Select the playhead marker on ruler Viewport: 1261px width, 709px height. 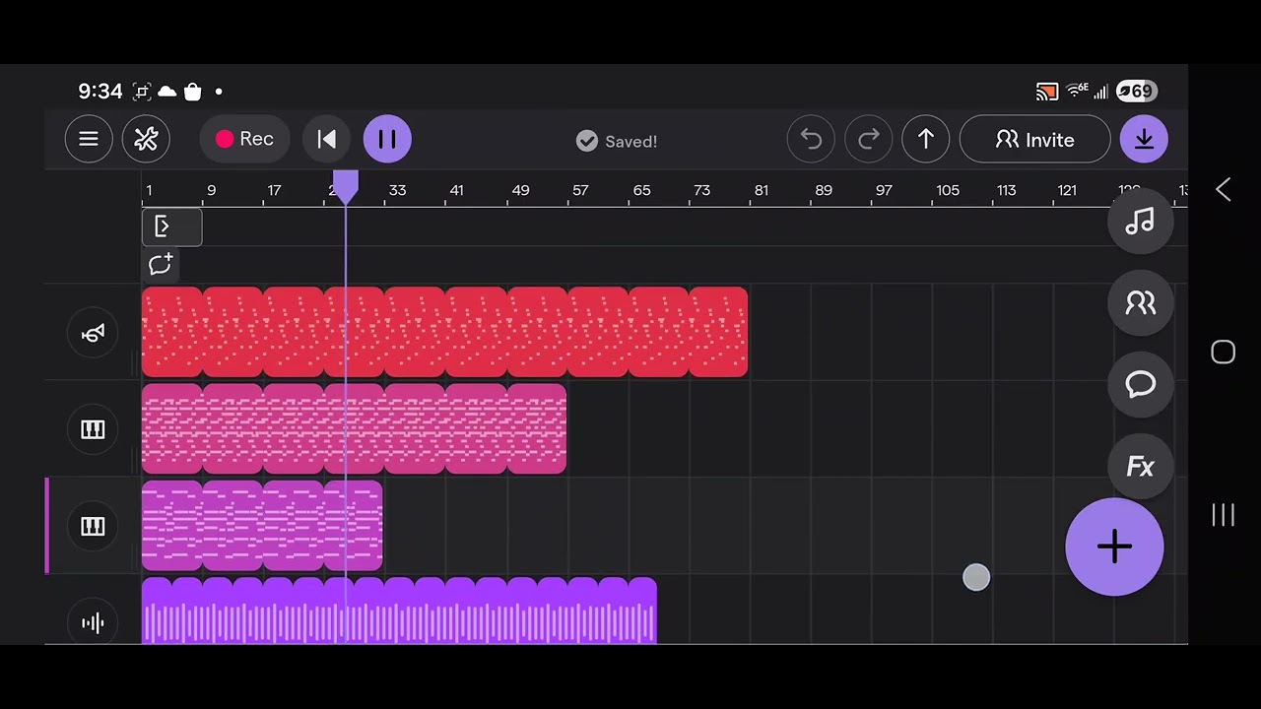pyautogui.click(x=345, y=186)
